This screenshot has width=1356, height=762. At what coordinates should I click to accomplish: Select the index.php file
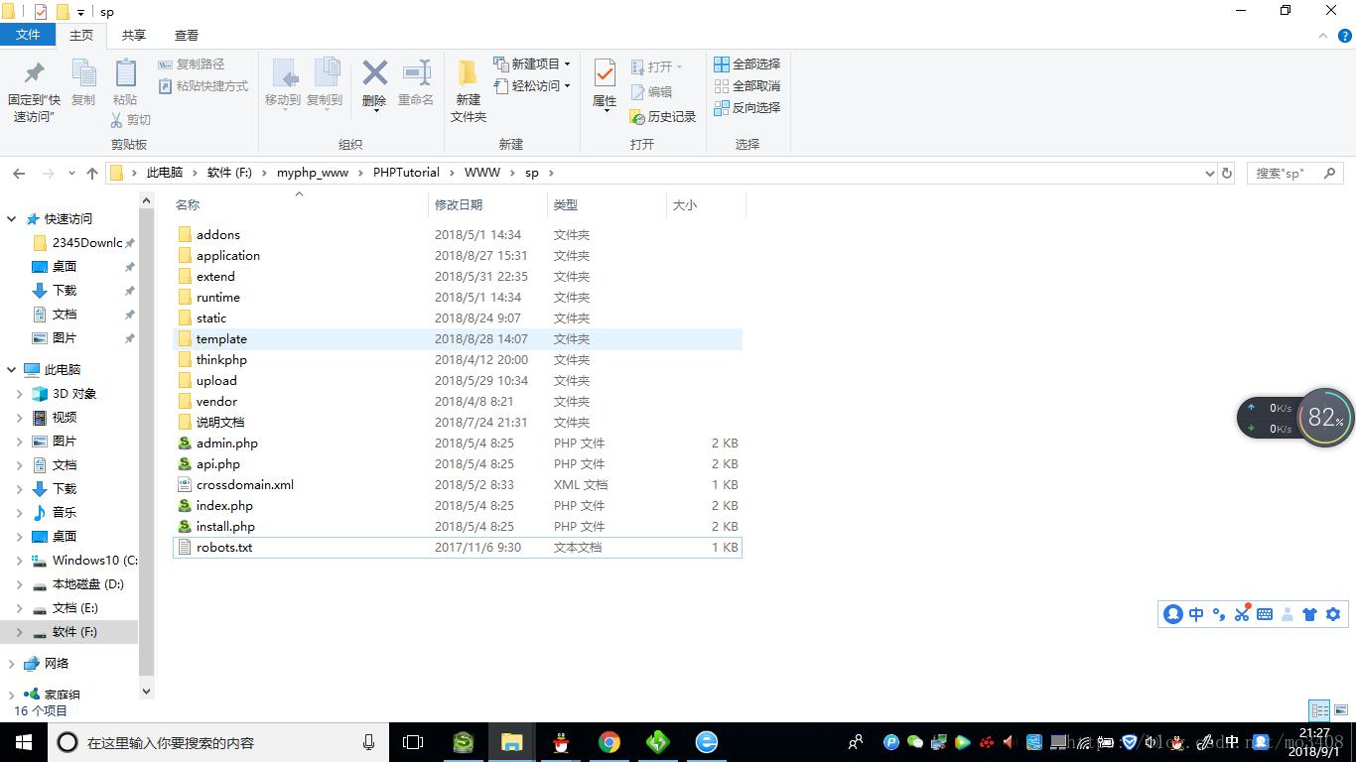point(224,506)
